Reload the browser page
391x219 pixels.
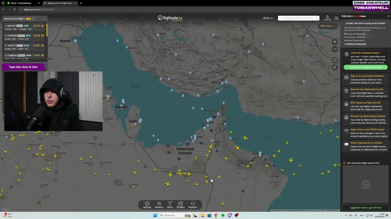coord(14,9)
